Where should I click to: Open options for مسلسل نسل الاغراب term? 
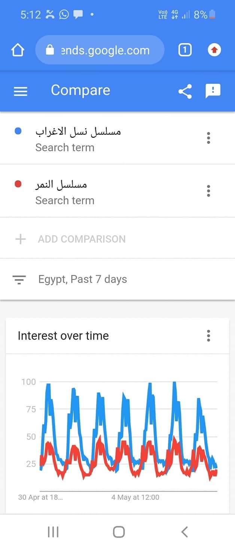[208, 138]
